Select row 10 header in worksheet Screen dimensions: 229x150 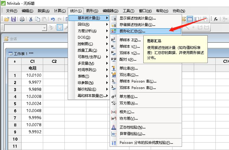tap(15, 139)
